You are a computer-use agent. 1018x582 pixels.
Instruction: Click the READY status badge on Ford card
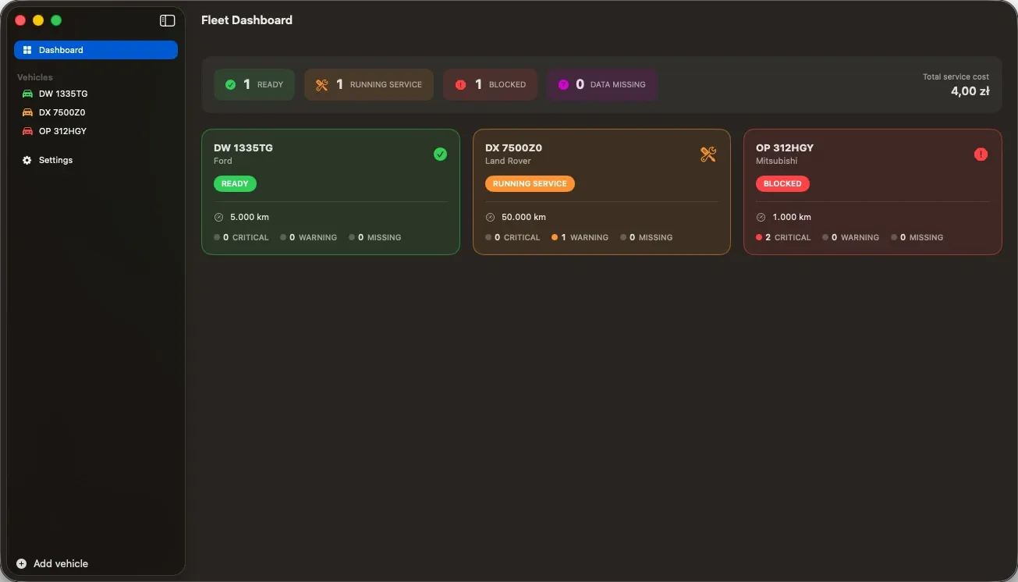point(235,184)
